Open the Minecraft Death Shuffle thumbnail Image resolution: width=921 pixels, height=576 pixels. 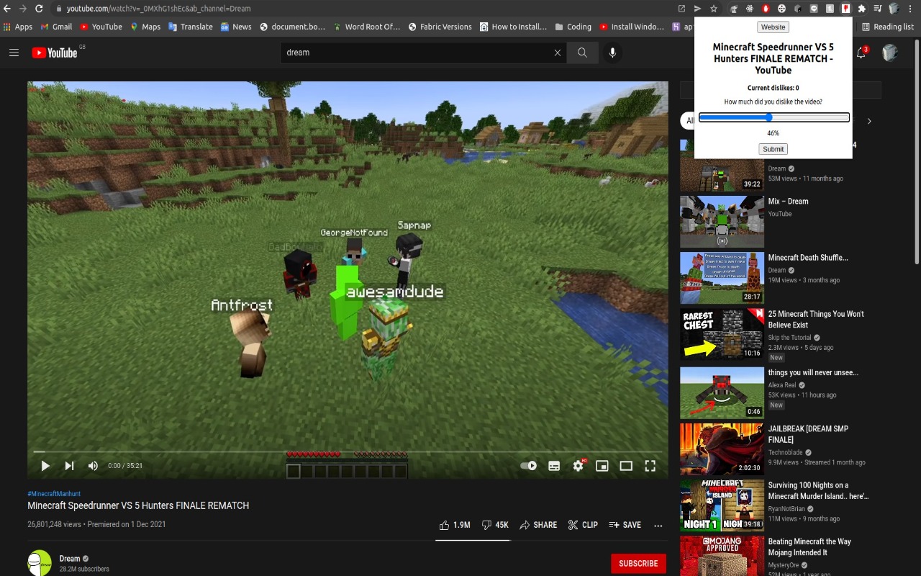pyautogui.click(x=722, y=278)
